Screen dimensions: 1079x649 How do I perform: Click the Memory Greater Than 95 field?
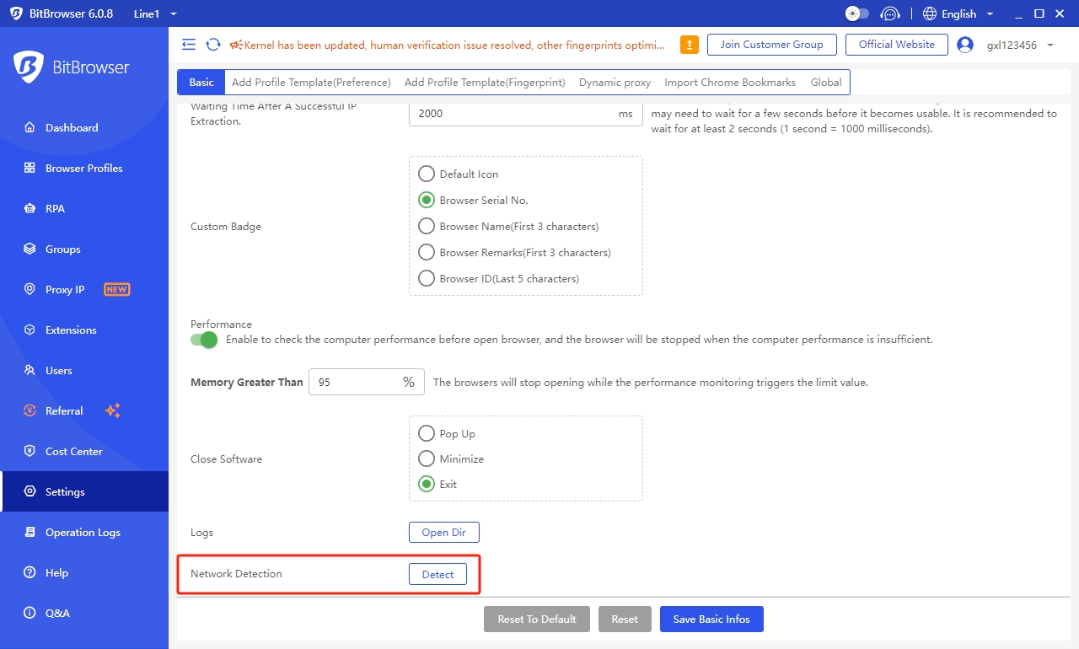coord(367,383)
